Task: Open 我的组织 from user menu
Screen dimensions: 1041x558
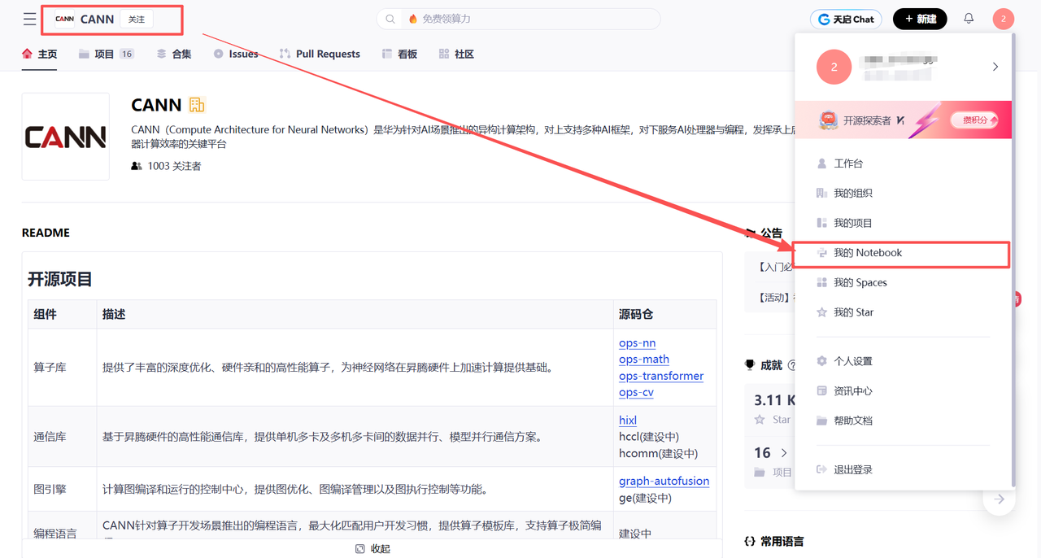Action: (x=903, y=193)
